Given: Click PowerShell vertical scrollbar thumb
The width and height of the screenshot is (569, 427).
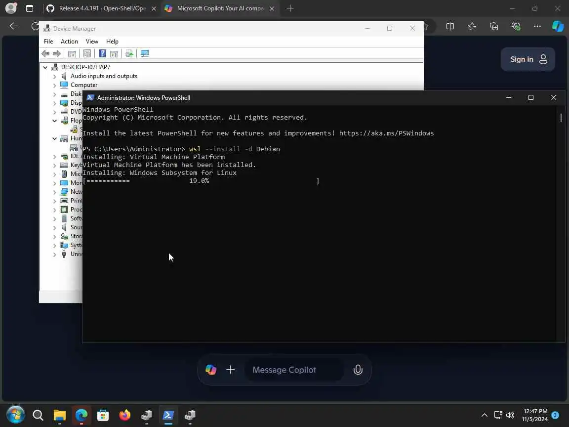Looking at the screenshot, I should (x=561, y=118).
